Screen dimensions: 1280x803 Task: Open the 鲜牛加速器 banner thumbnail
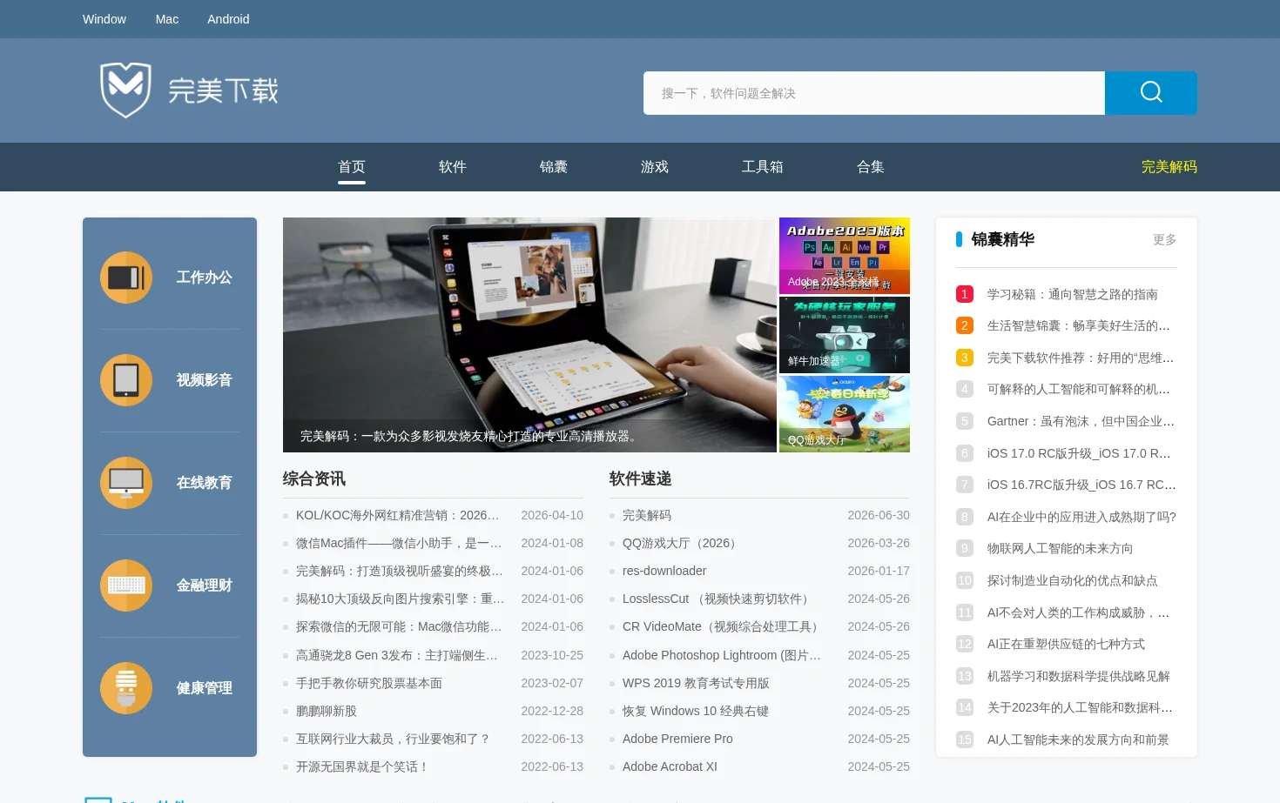(x=845, y=335)
